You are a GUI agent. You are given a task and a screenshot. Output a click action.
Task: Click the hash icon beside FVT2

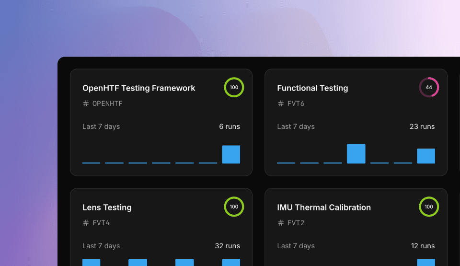point(281,223)
